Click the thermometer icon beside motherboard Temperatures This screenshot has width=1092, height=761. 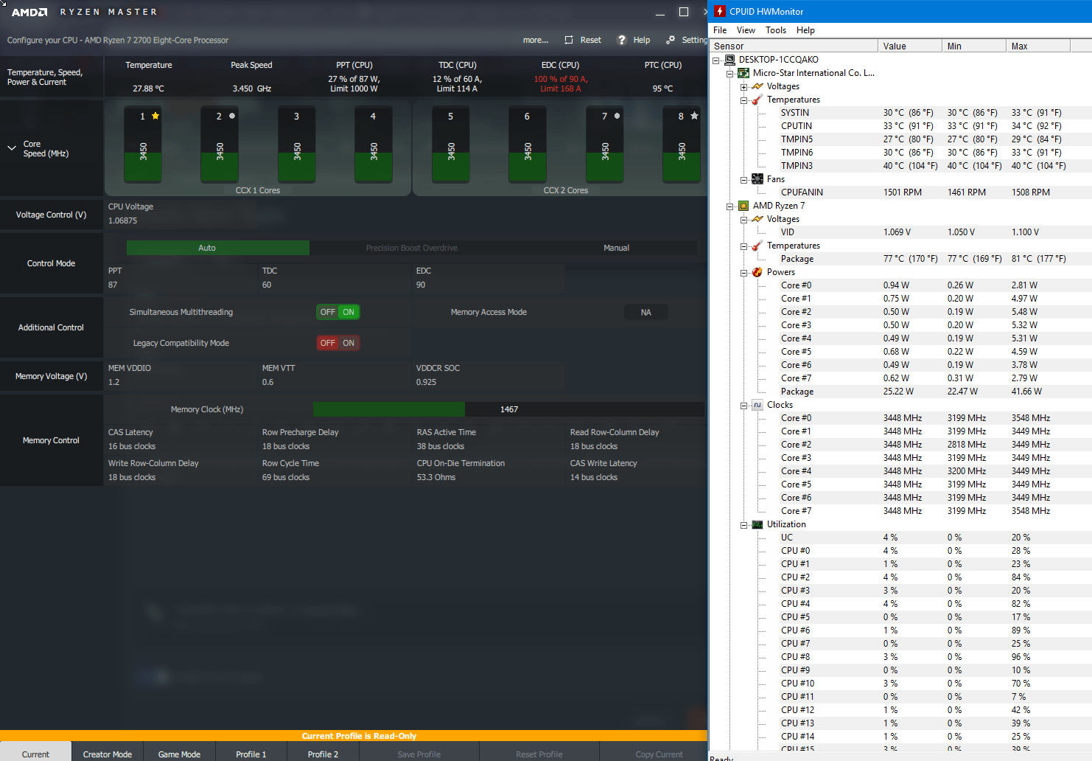coord(757,100)
